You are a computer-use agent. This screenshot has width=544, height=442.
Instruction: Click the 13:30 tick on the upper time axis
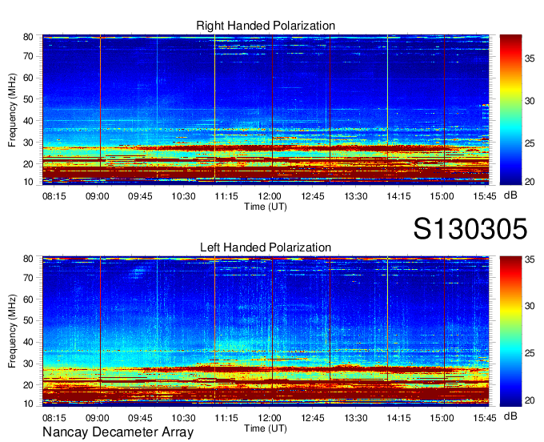[356, 196]
